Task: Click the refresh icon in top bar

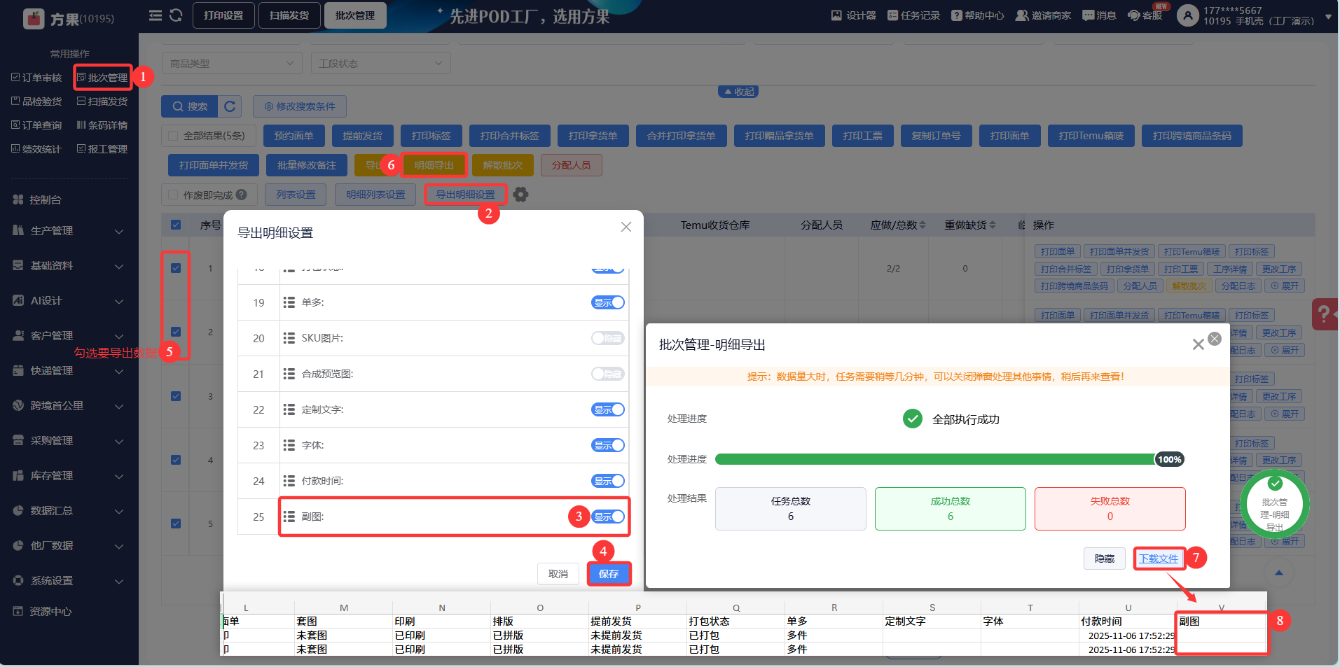Action: (x=176, y=15)
